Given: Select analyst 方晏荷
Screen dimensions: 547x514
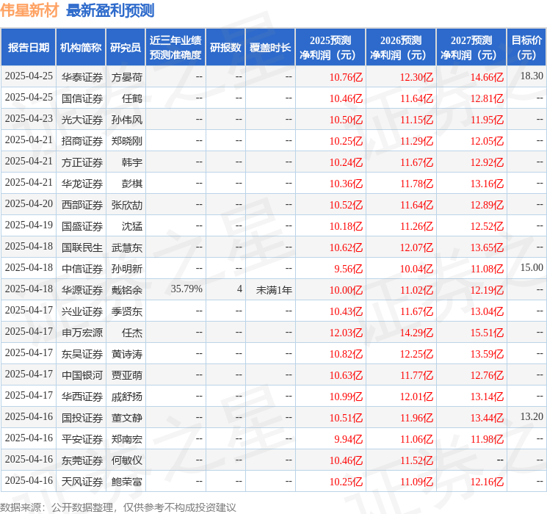Looking at the screenshot, I should 126,77.
